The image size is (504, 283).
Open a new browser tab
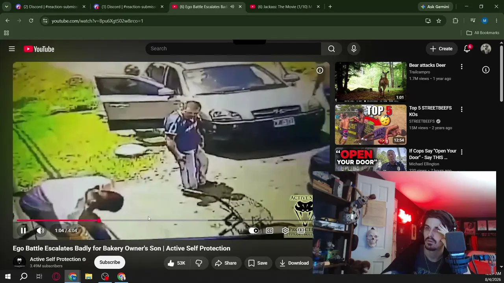[330, 7]
